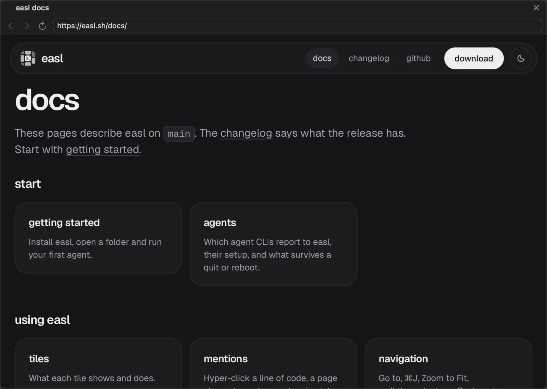Open the navigation card
The image size is (547, 389).
click(449, 364)
